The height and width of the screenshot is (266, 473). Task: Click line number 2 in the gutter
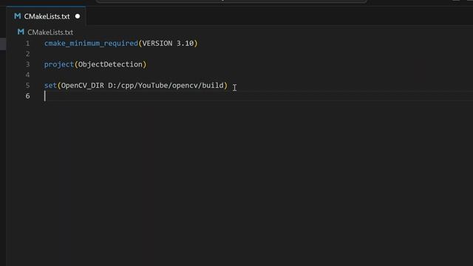tap(27, 54)
